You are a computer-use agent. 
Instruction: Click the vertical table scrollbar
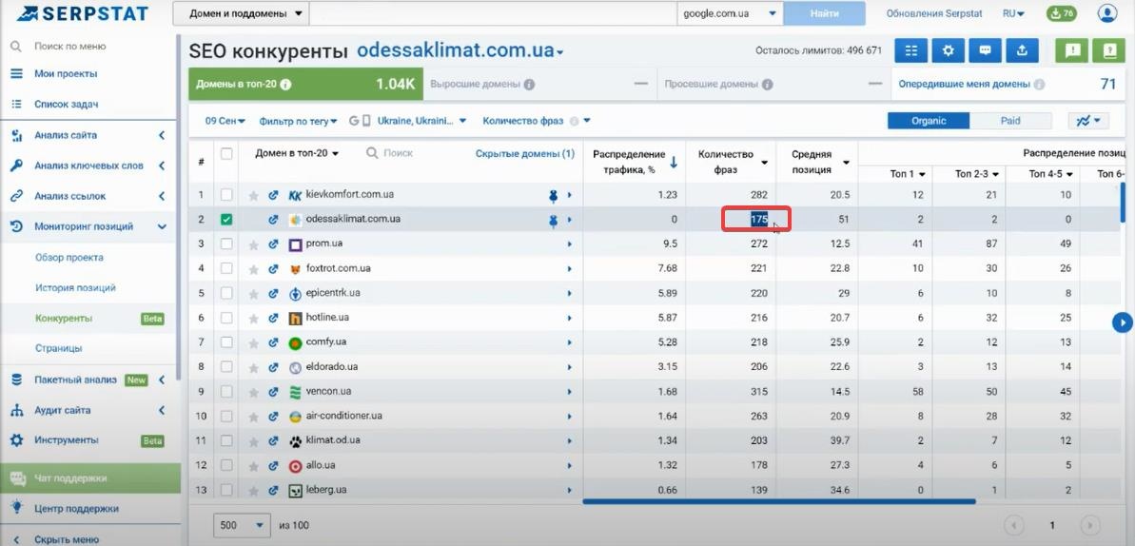[1124, 202]
